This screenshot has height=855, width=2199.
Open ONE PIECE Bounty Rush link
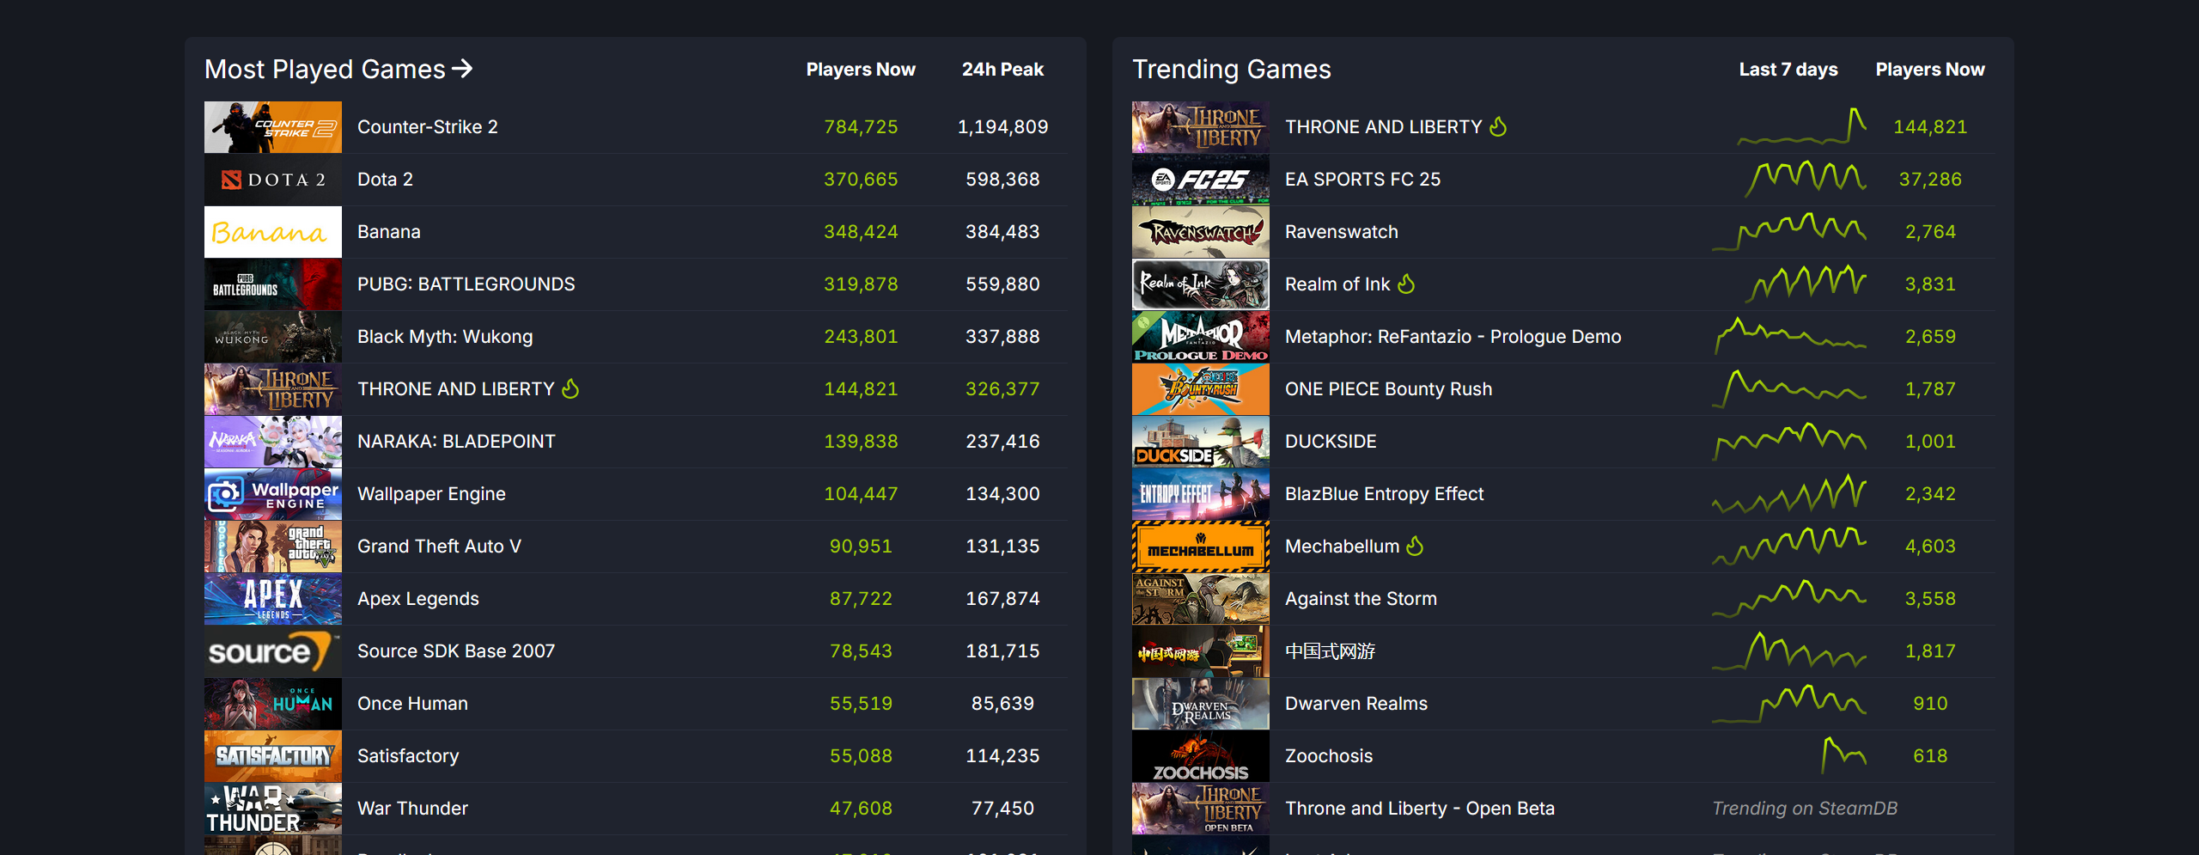click(x=1389, y=389)
